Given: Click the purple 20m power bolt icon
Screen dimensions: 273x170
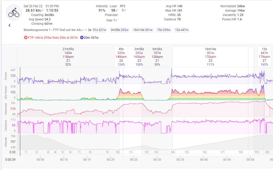Looking at the screenshot, I should tap(82, 38).
